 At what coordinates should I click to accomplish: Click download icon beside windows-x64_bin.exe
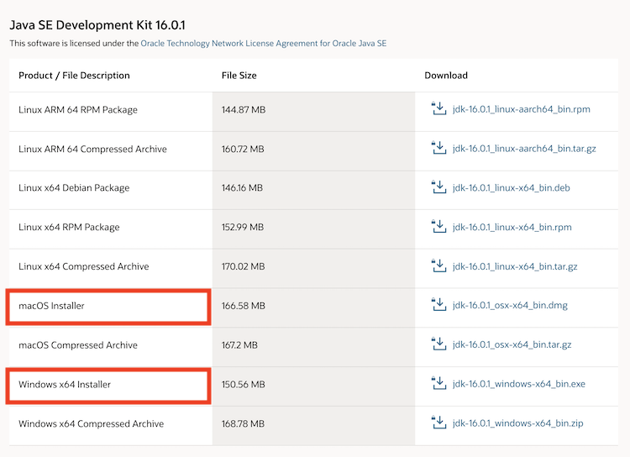coord(438,383)
